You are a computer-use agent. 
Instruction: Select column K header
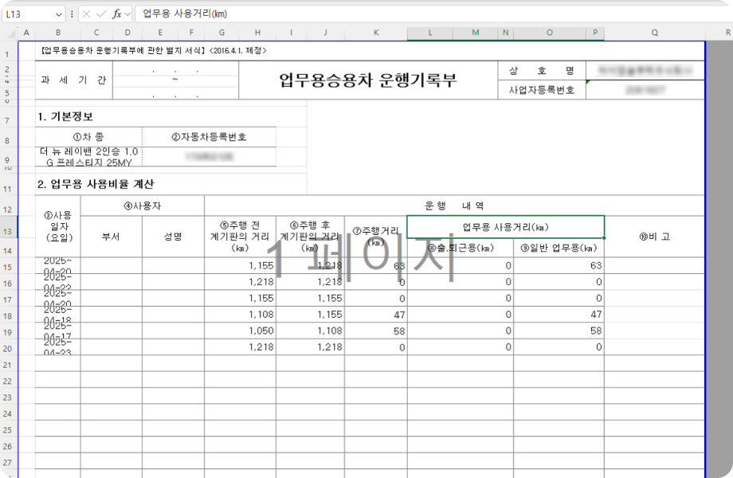pos(375,33)
